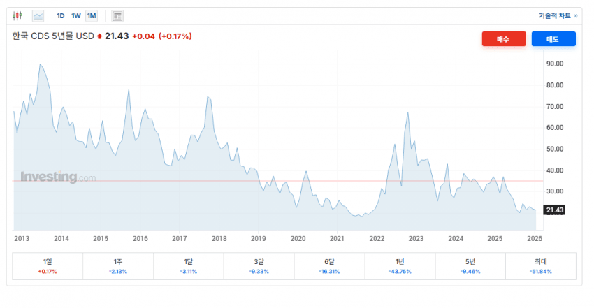Set chart interval to 1M
The width and height of the screenshot is (594, 308).
pyautogui.click(x=92, y=15)
